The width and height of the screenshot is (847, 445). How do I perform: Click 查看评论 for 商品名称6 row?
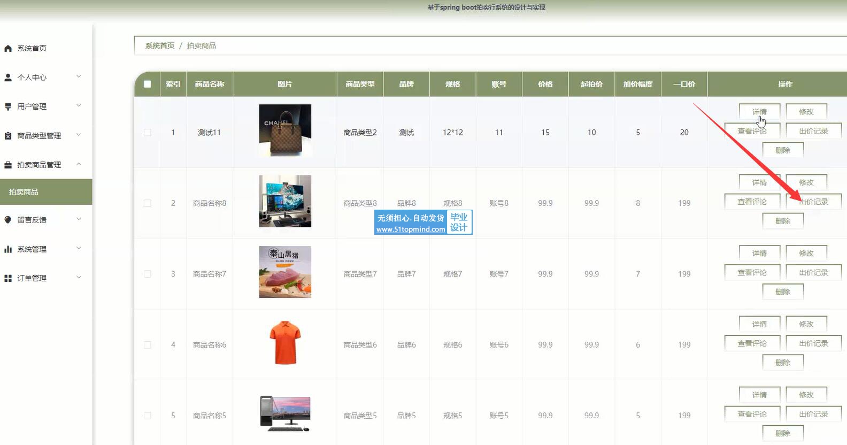pyautogui.click(x=752, y=343)
